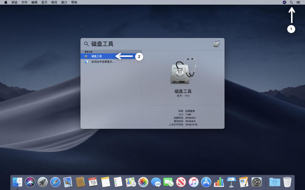Choose 在访达中全部显示... result
Screen dimensions: 305x190
click(111, 62)
